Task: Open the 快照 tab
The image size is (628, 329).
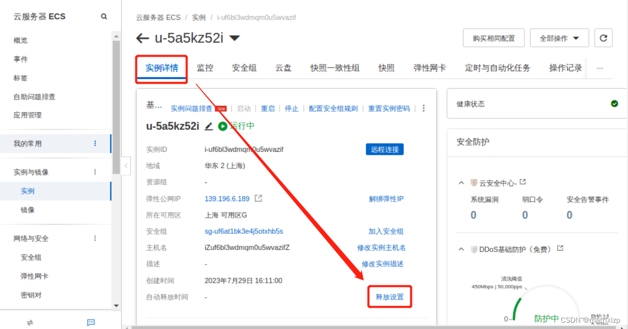Action: [x=386, y=68]
